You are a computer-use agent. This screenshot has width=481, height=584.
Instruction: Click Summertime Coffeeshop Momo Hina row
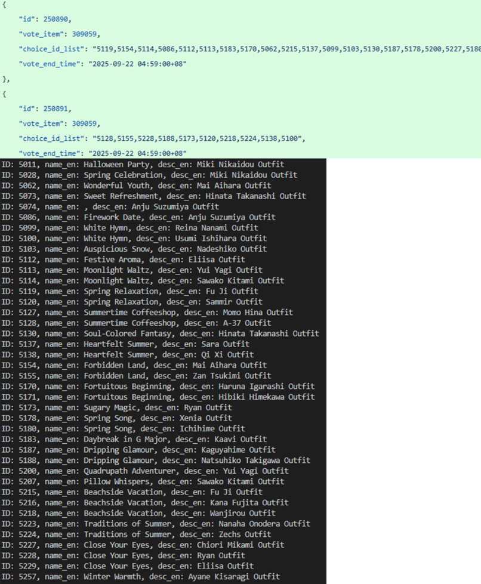[147, 312]
